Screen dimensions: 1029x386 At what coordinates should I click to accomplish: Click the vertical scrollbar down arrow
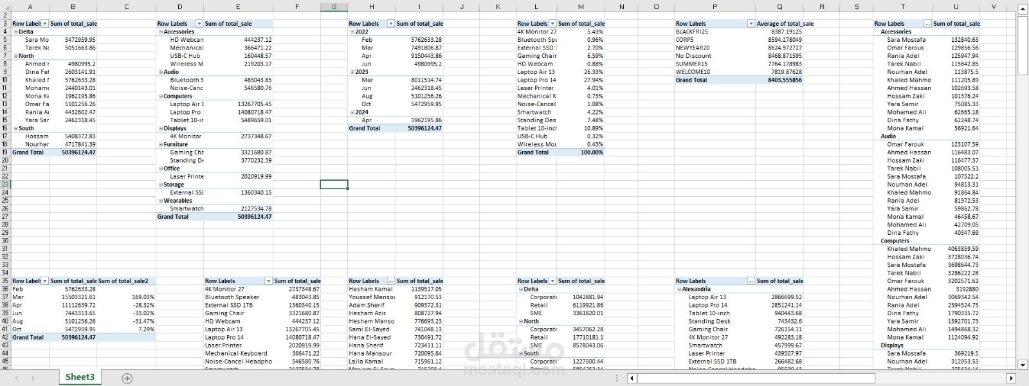point(1023,365)
